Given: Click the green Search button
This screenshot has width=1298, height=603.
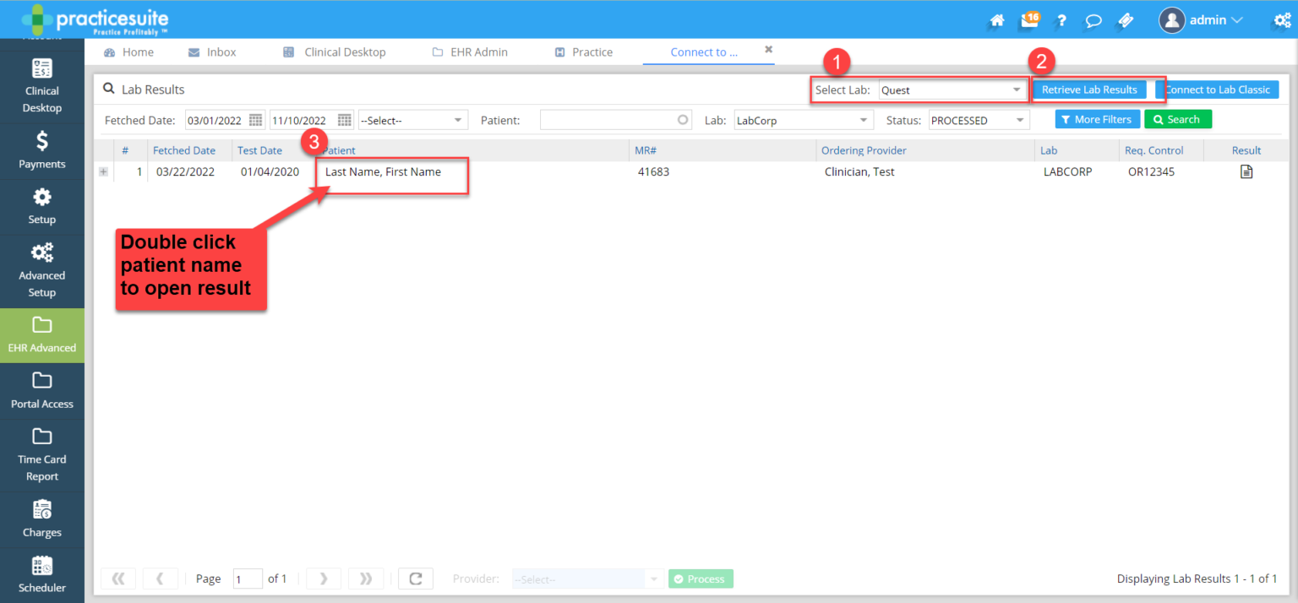Looking at the screenshot, I should pyautogui.click(x=1177, y=120).
